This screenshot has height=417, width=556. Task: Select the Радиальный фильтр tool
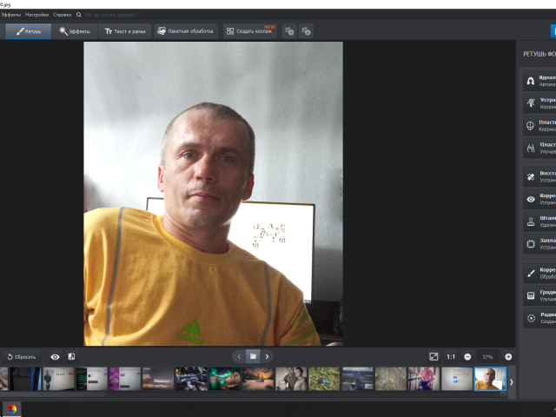pyautogui.click(x=539, y=318)
